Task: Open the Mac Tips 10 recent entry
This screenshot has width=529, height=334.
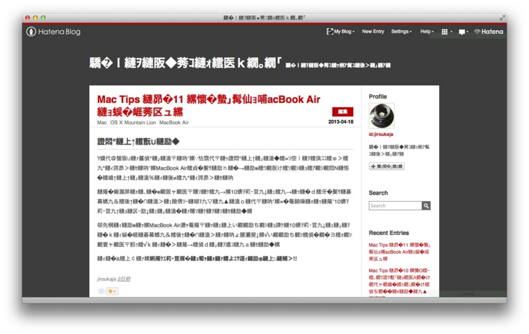Action: point(399,281)
